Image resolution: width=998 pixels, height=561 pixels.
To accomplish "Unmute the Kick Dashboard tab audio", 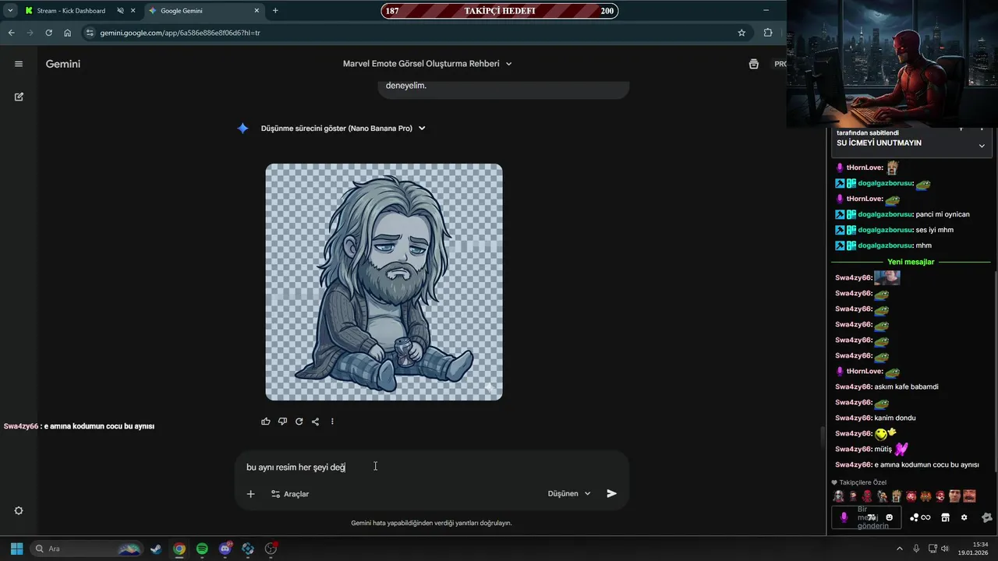I will 121,11.
